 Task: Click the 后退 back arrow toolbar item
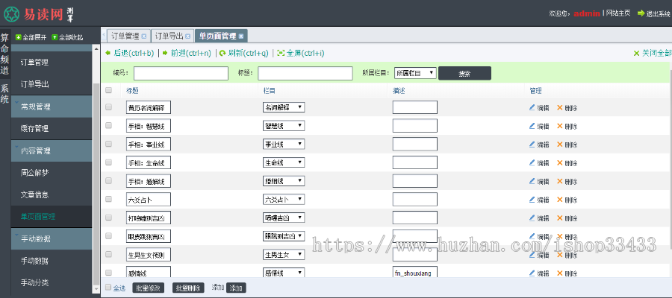click(129, 53)
